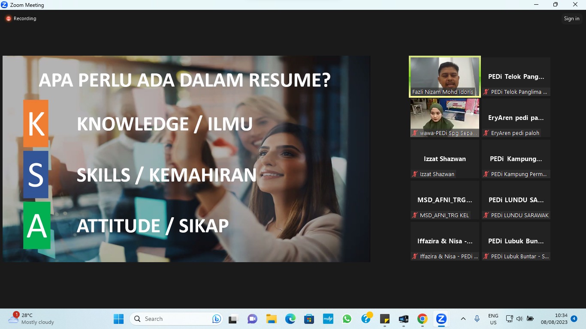Open the clock and date 10:34 panel
The height and width of the screenshot is (329, 586).
[554, 319]
